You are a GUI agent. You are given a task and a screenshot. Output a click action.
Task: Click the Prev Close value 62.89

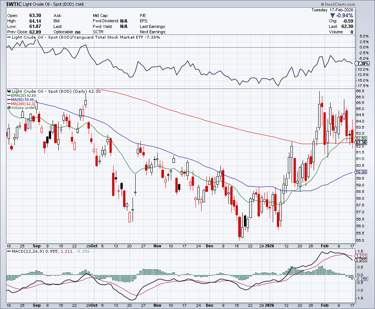click(x=35, y=32)
